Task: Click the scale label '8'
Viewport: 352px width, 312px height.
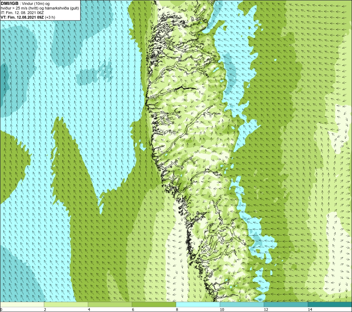Action: click(x=177, y=310)
